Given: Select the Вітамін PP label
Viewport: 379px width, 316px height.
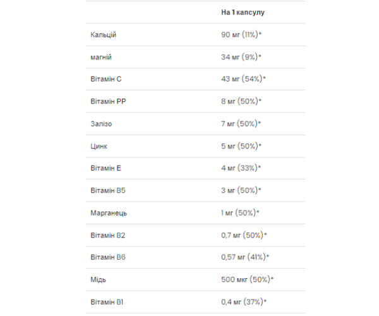Looking at the screenshot, I should point(107,101).
